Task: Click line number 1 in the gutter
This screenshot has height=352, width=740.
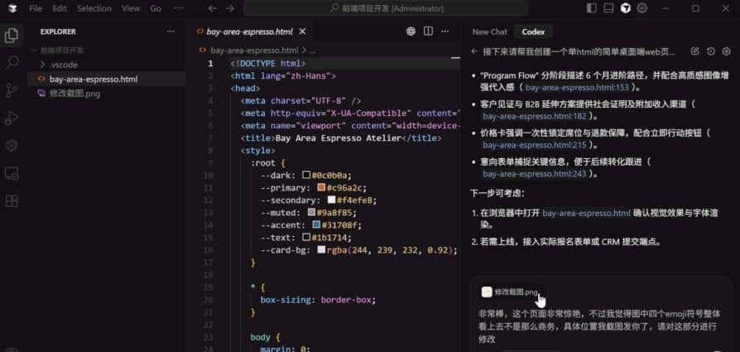Action: tap(210, 63)
